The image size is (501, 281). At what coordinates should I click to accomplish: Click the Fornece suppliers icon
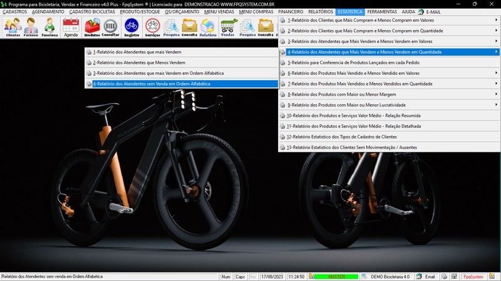pyautogui.click(x=31, y=27)
